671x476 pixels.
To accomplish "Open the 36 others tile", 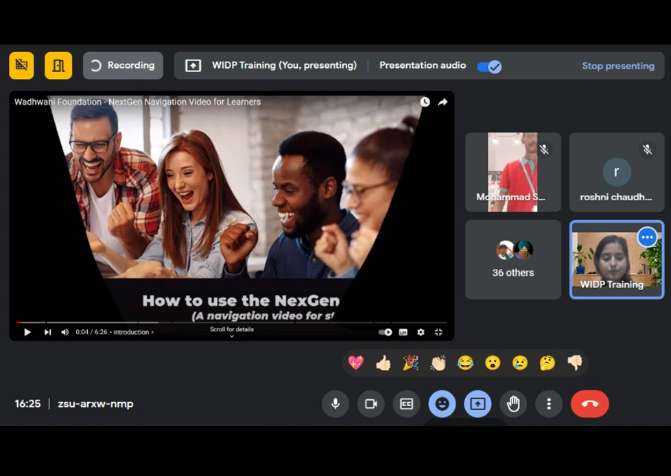I will tap(513, 259).
